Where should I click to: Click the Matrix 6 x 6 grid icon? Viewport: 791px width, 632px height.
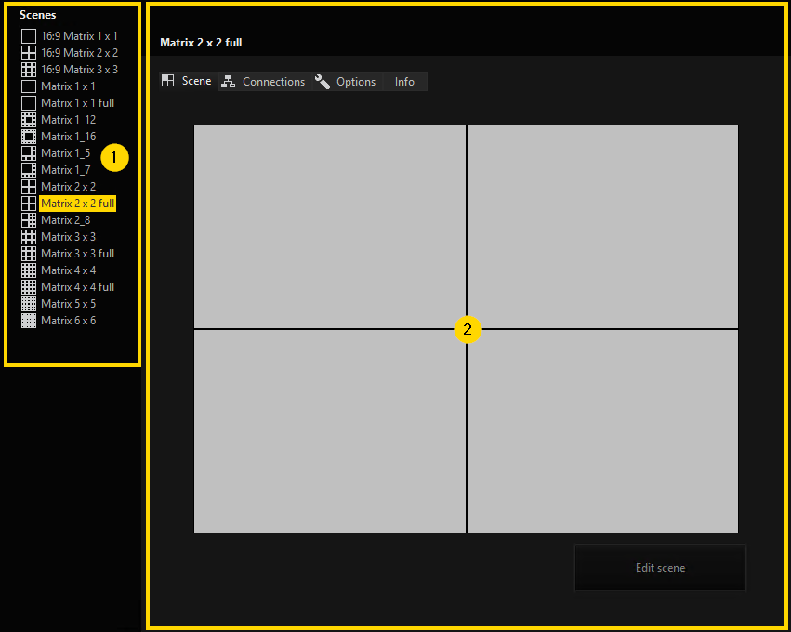point(29,321)
